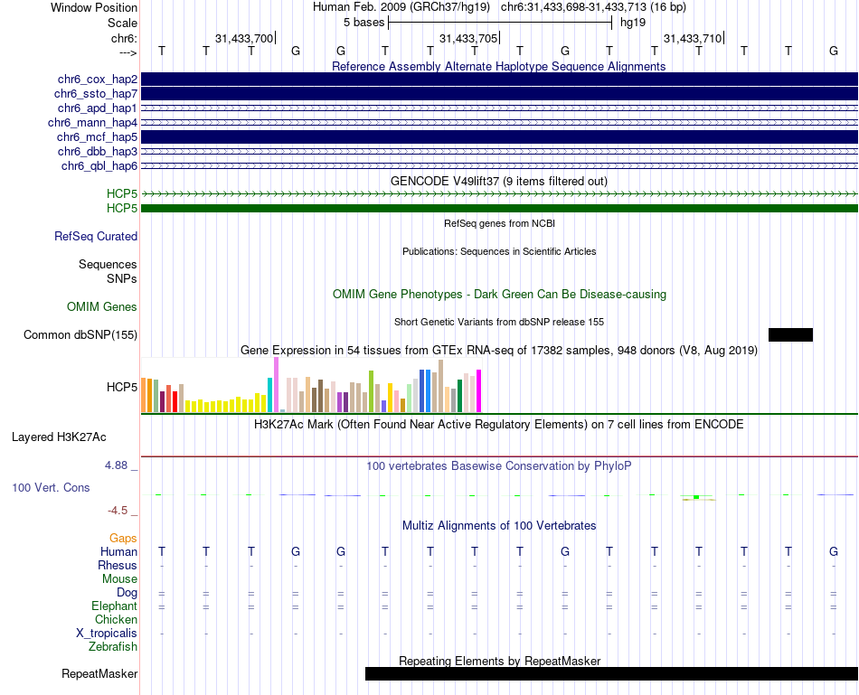Click the Elephant alignment row label
Screen dimensions: 859x695
point(114,606)
